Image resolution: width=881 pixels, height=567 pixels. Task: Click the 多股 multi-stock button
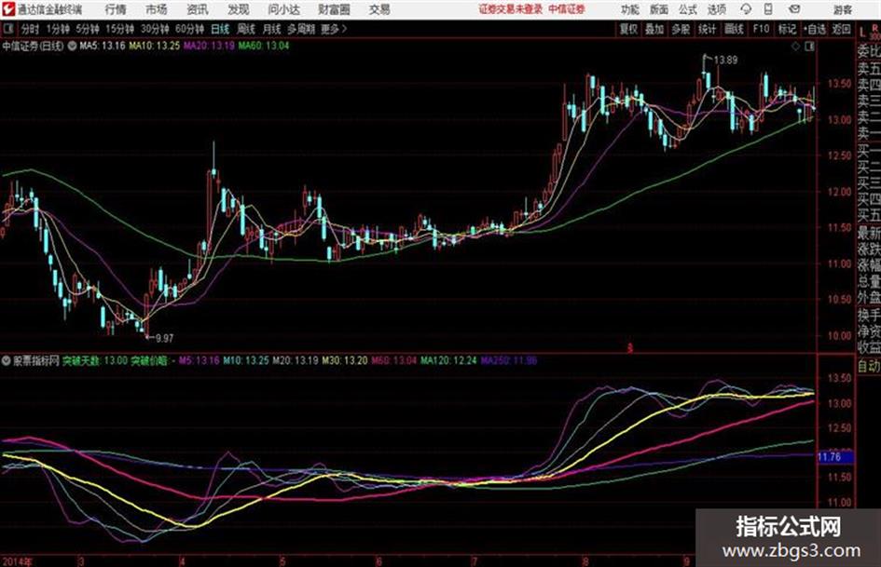[681, 29]
